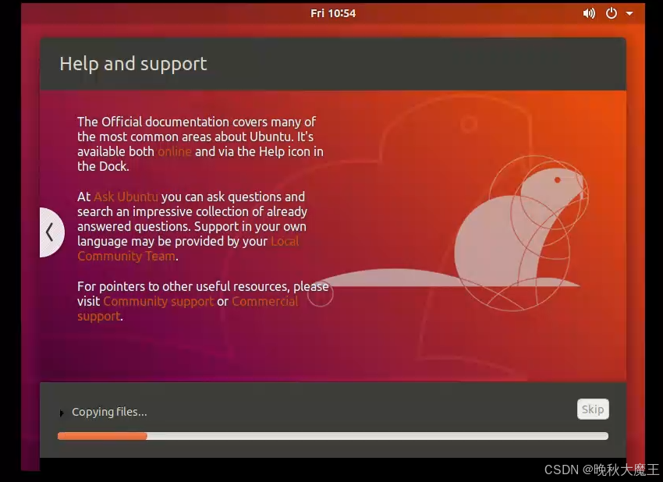Click the Skip button
The height and width of the screenshot is (482, 663).
593,409
